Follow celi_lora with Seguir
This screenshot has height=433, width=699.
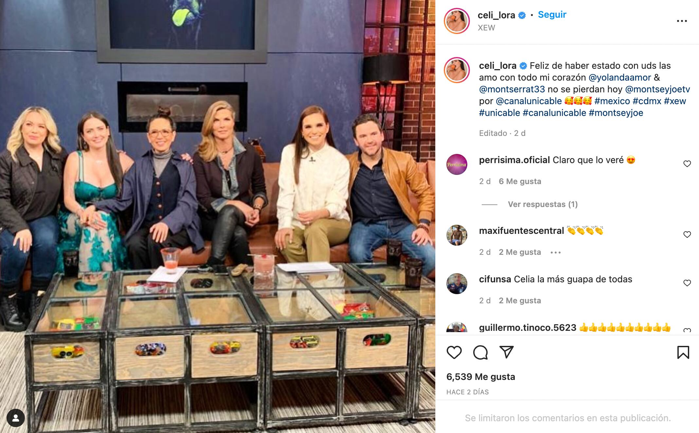(x=552, y=15)
